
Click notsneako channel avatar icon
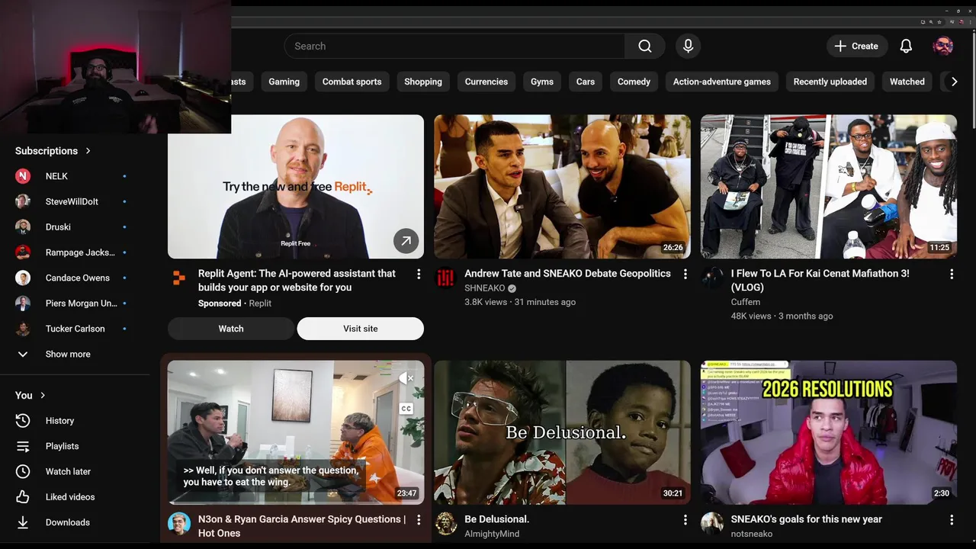712,523
